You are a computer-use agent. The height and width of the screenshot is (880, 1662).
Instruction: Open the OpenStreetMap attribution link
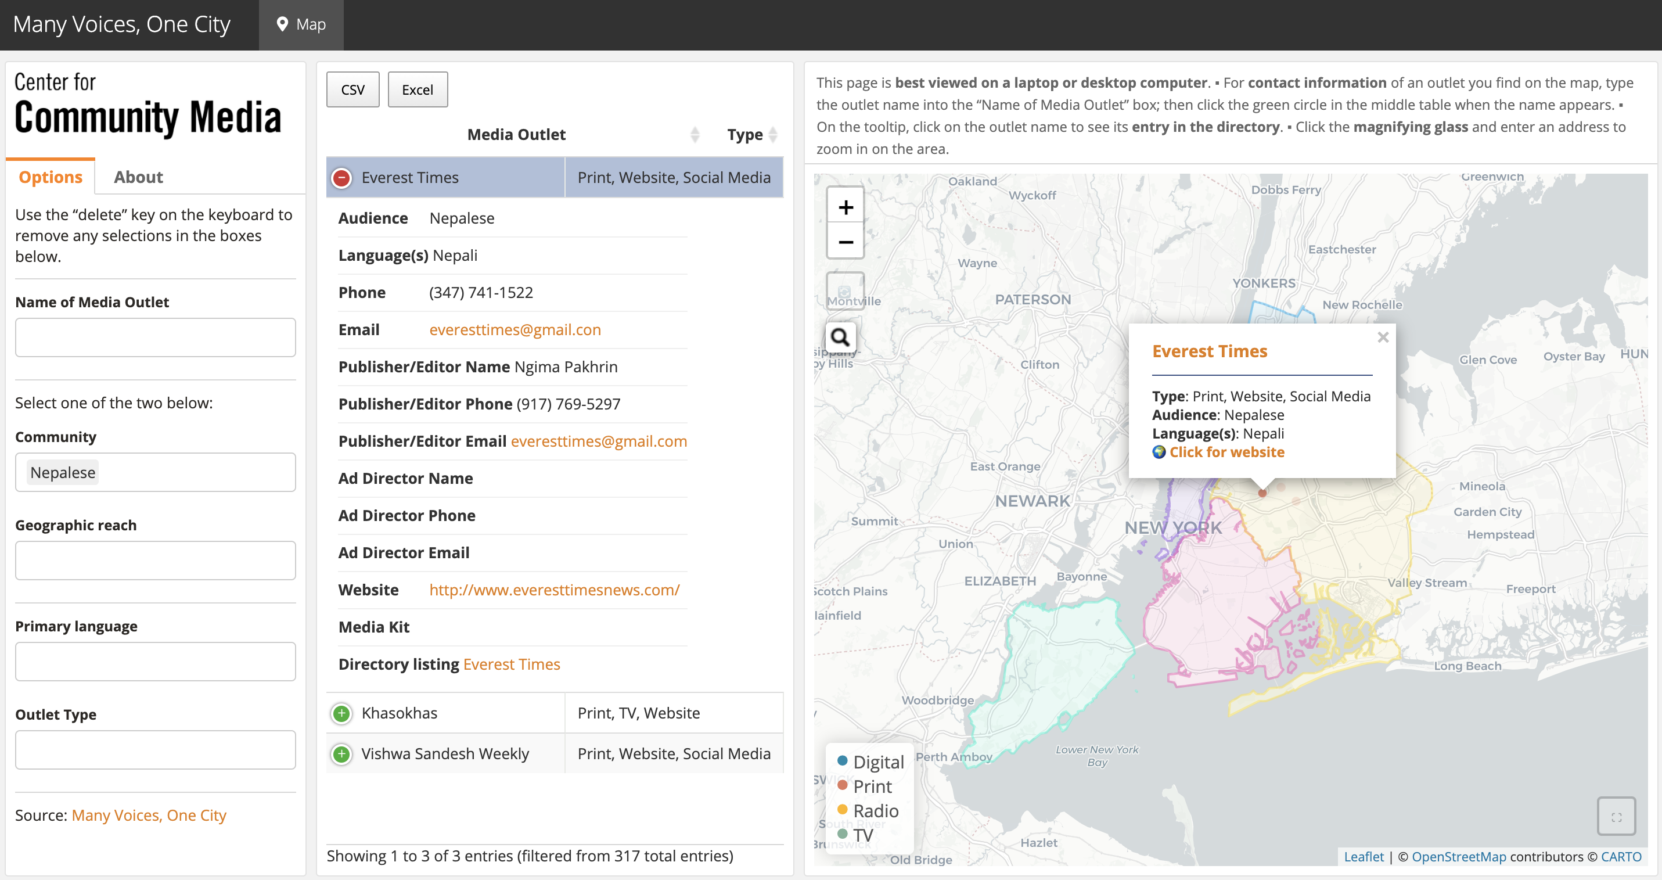[1459, 857]
